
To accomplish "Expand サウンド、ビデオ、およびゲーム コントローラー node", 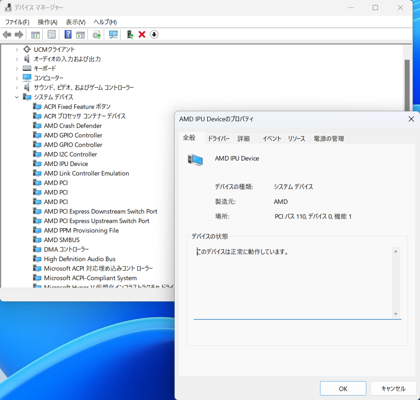I will coord(17,88).
